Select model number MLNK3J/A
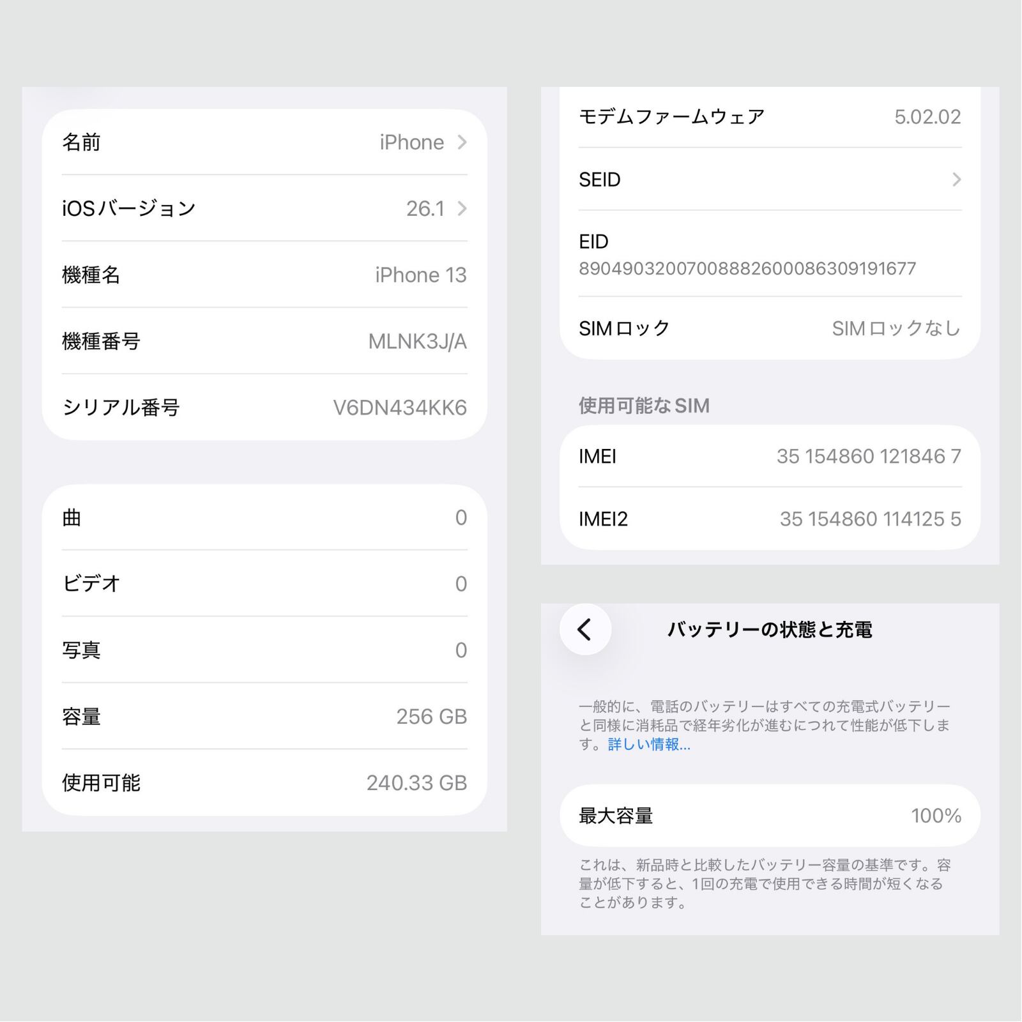 click(x=418, y=342)
